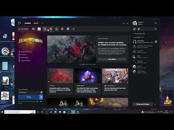The height and width of the screenshot is (130, 174).
Task: Switch to the SHOP tab
Action: (36, 23)
